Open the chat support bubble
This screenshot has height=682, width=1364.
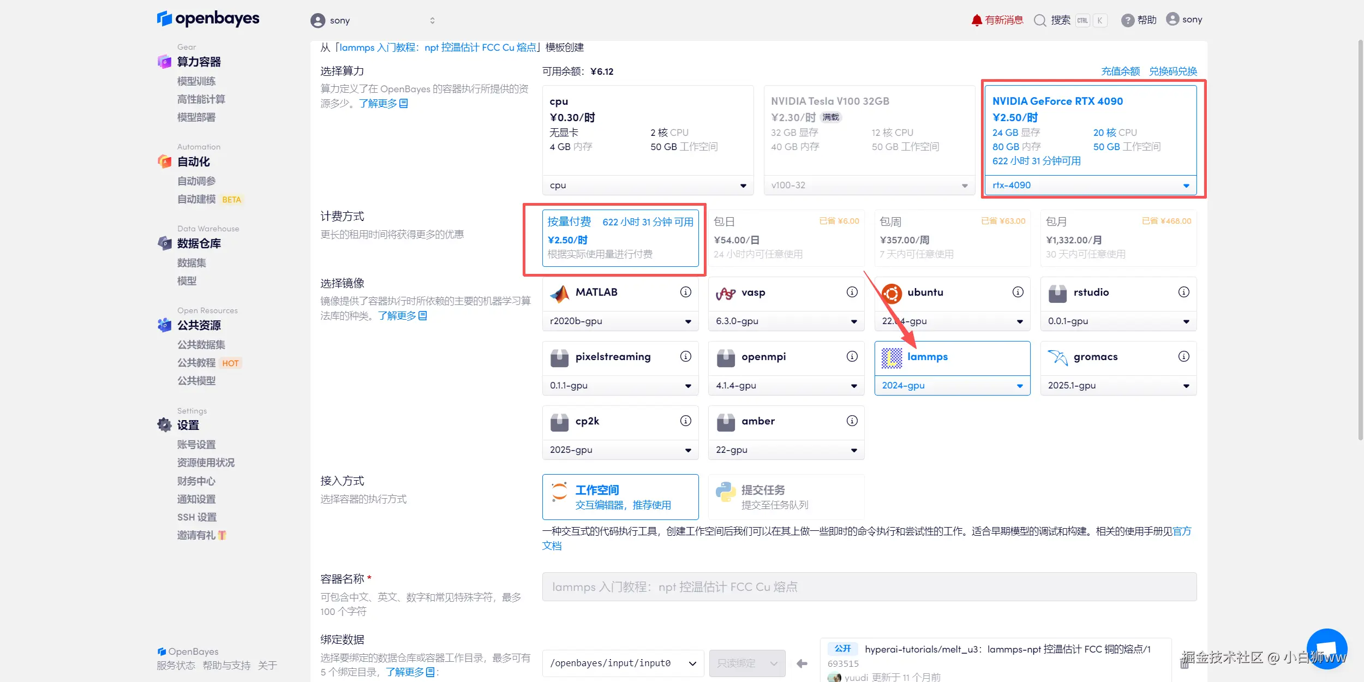[1326, 649]
